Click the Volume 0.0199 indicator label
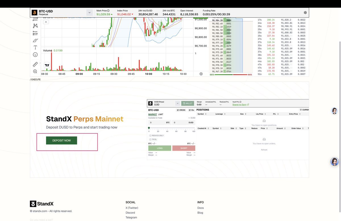Viewport: 341px width, 221px height. pos(53,51)
